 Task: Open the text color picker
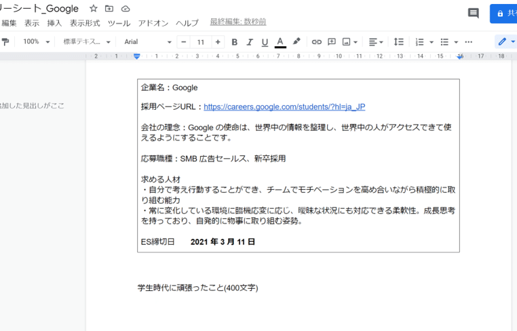pos(280,42)
